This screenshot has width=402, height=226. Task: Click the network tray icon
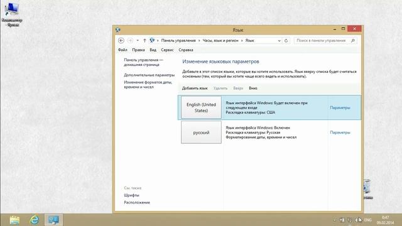coord(350,220)
